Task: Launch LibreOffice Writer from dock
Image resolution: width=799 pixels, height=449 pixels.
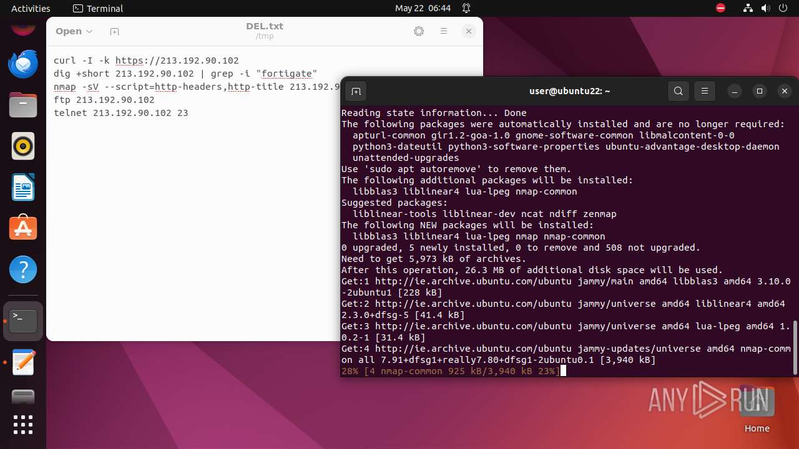Action: 23,188
